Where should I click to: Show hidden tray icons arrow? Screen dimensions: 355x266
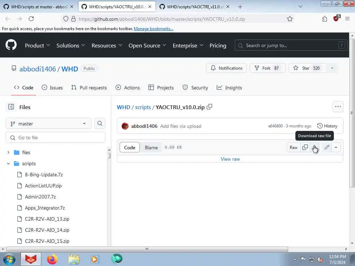(x=295, y=259)
